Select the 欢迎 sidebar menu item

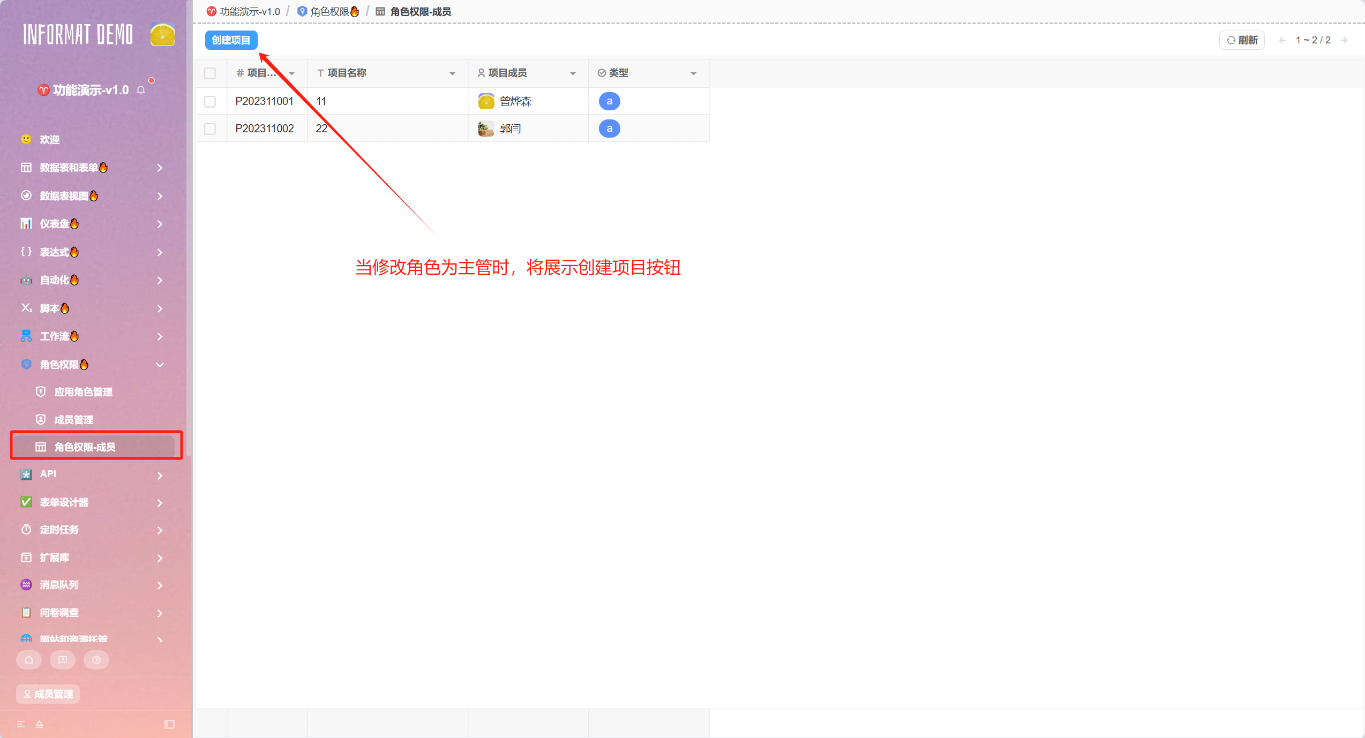click(49, 140)
